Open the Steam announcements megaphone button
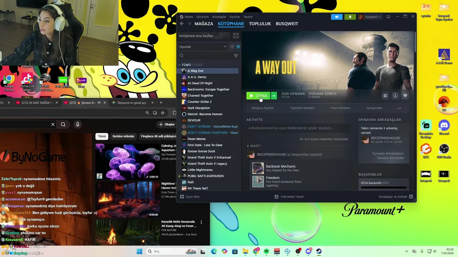Screen dimensions: 458x257 pyautogui.click(x=337, y=17)
